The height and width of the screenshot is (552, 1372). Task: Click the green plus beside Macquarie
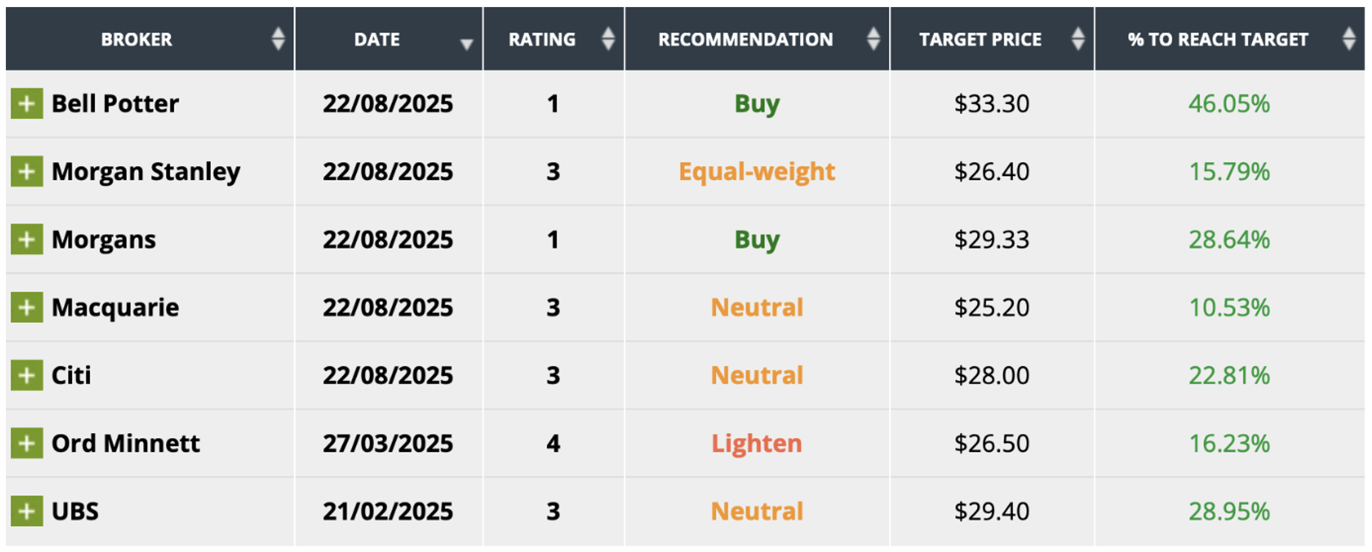coord(26,308)
